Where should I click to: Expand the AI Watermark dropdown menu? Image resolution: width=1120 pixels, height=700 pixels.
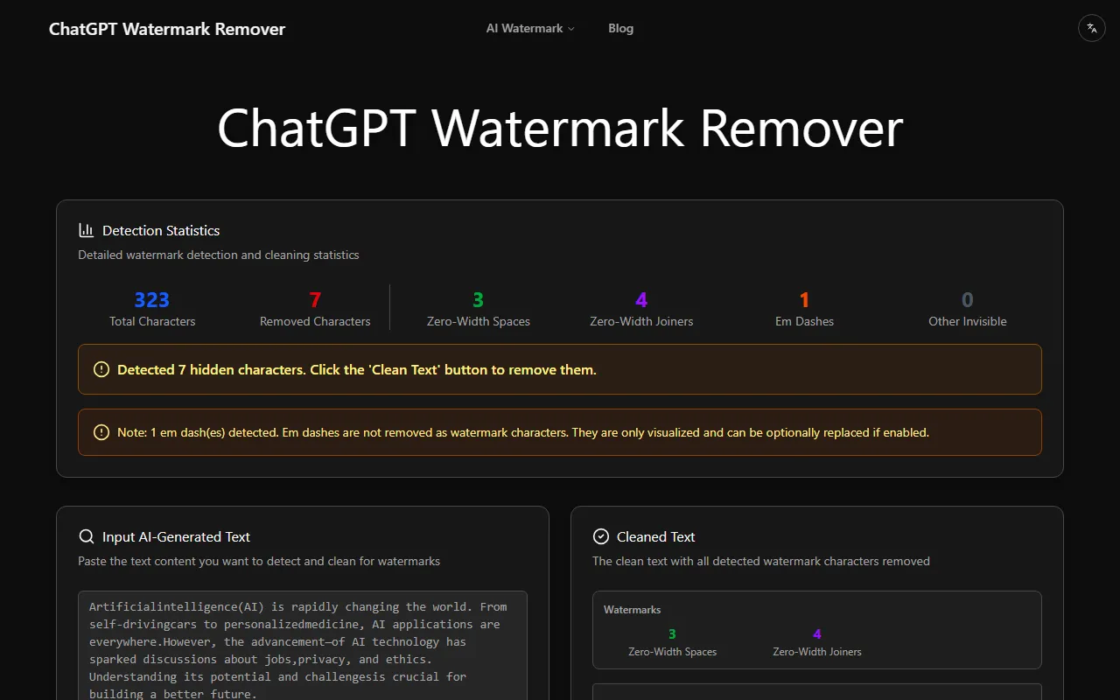coord(530,28)
